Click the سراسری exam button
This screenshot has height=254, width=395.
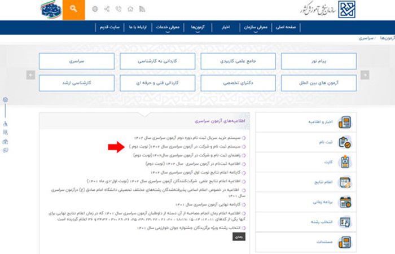pos(77,61)
